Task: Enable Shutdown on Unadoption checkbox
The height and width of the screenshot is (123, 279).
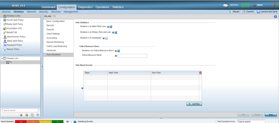Action: point(107,38)
